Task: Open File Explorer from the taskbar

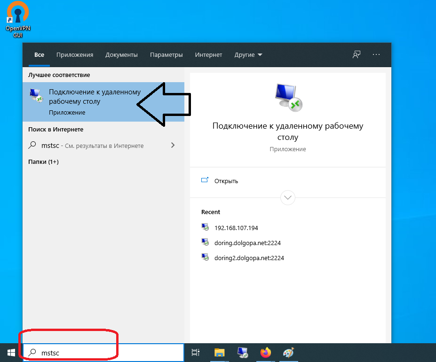Action: [x=220, y=353]
